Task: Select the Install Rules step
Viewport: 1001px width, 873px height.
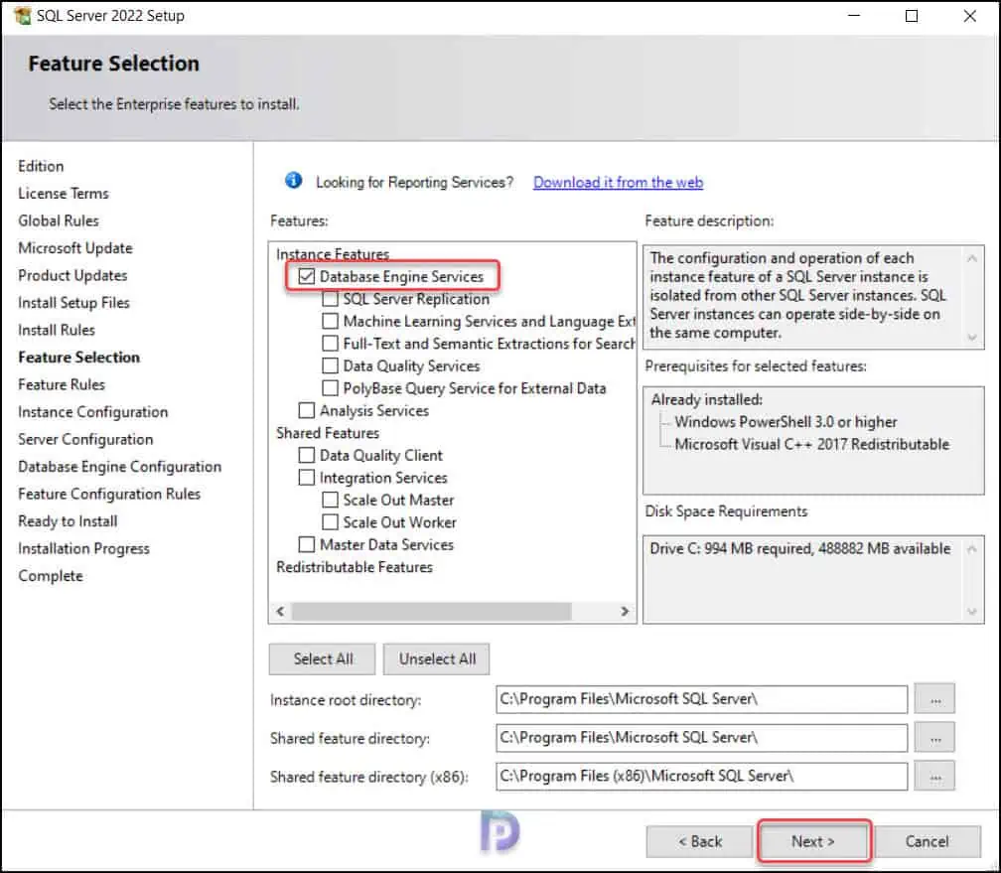Action: click(57, 330)
